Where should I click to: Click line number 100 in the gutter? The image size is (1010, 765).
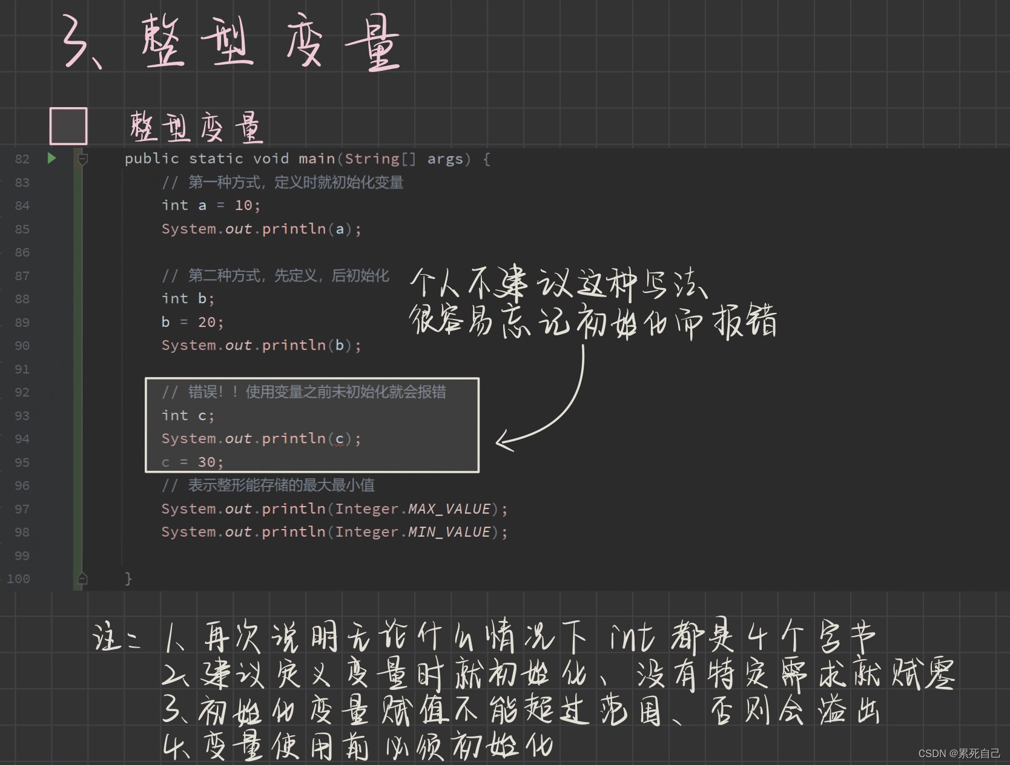(18, 579)
